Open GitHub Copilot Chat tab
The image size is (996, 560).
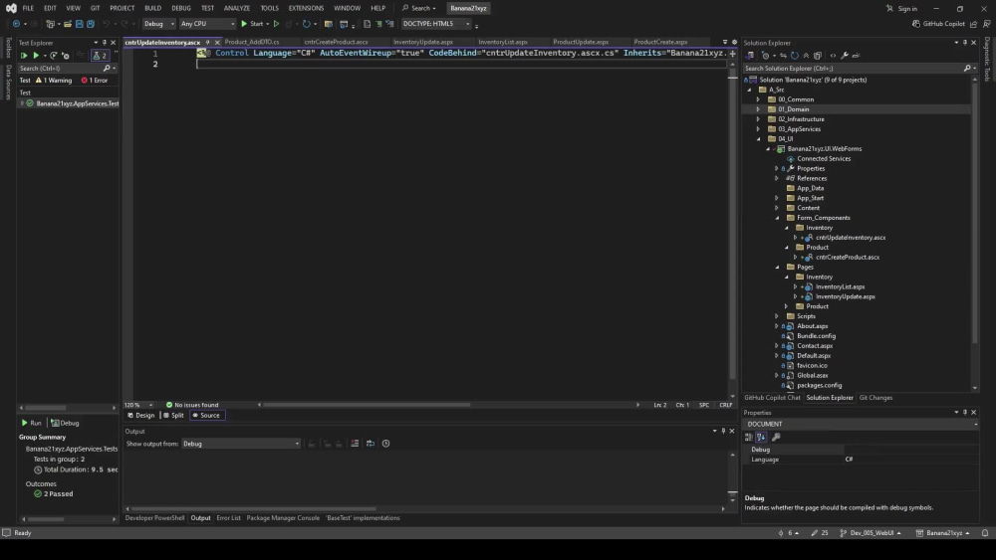pos(772,398)
